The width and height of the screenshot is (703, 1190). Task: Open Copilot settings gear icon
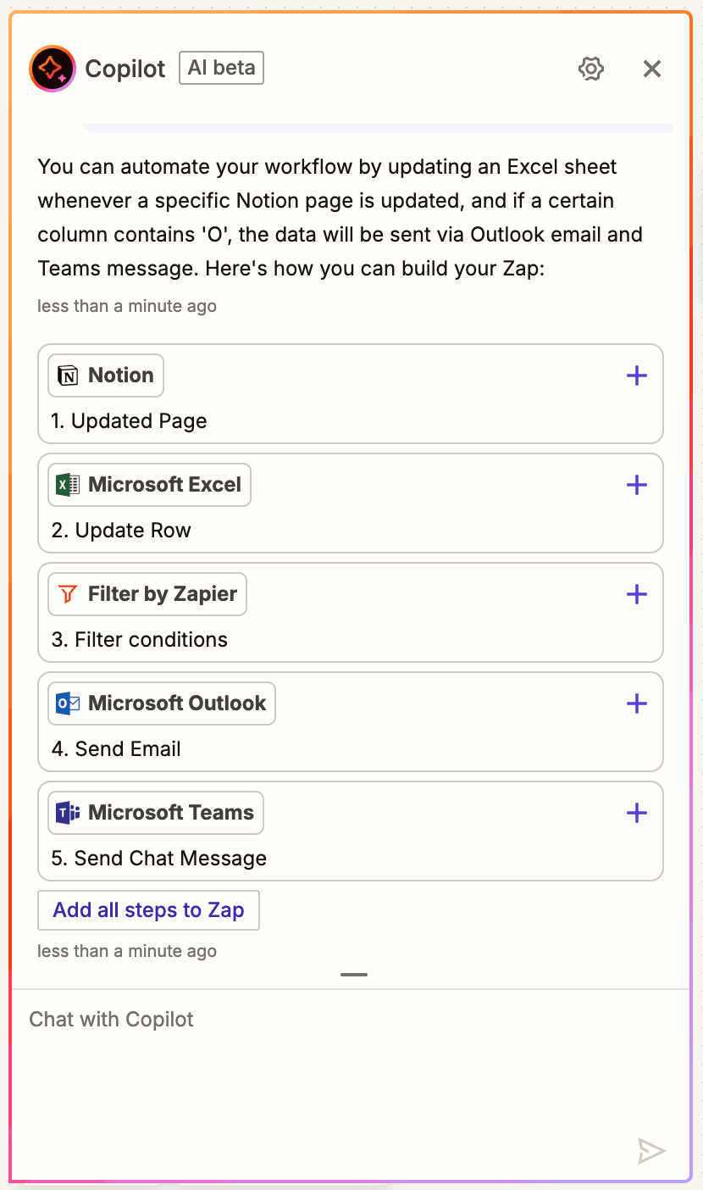(x=591, y=69)
